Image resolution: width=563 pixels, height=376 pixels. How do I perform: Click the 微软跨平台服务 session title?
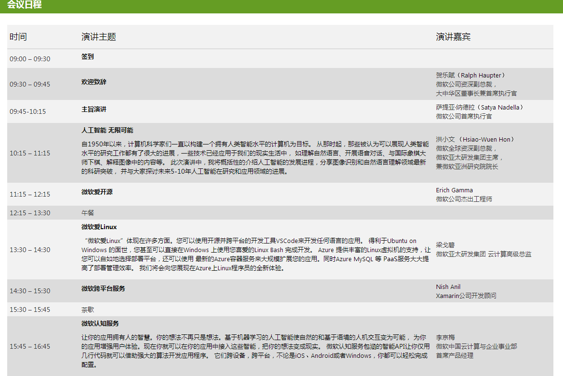(x=103, y=288)
